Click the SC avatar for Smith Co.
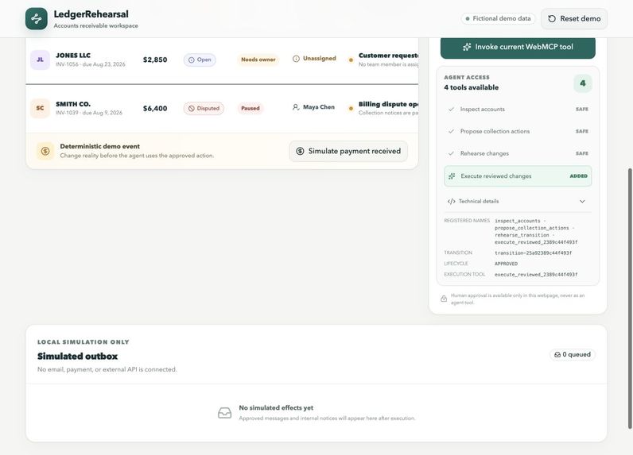This screenshot has height=455, width=633. coord(40,108)
